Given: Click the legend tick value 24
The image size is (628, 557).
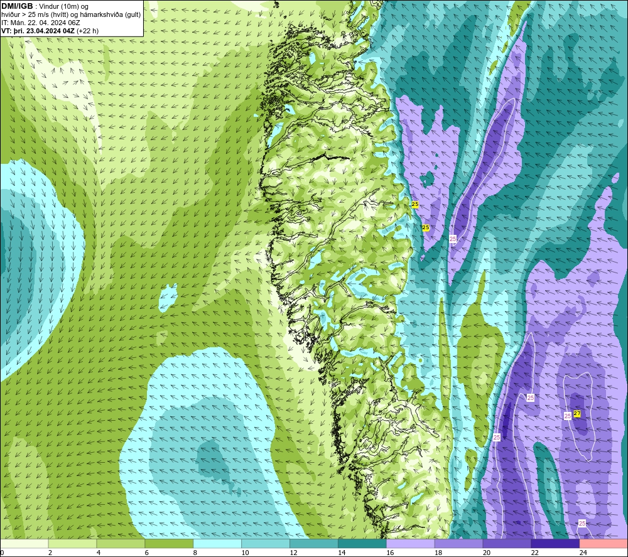Looking at the screenshot, I should (583, 553).
